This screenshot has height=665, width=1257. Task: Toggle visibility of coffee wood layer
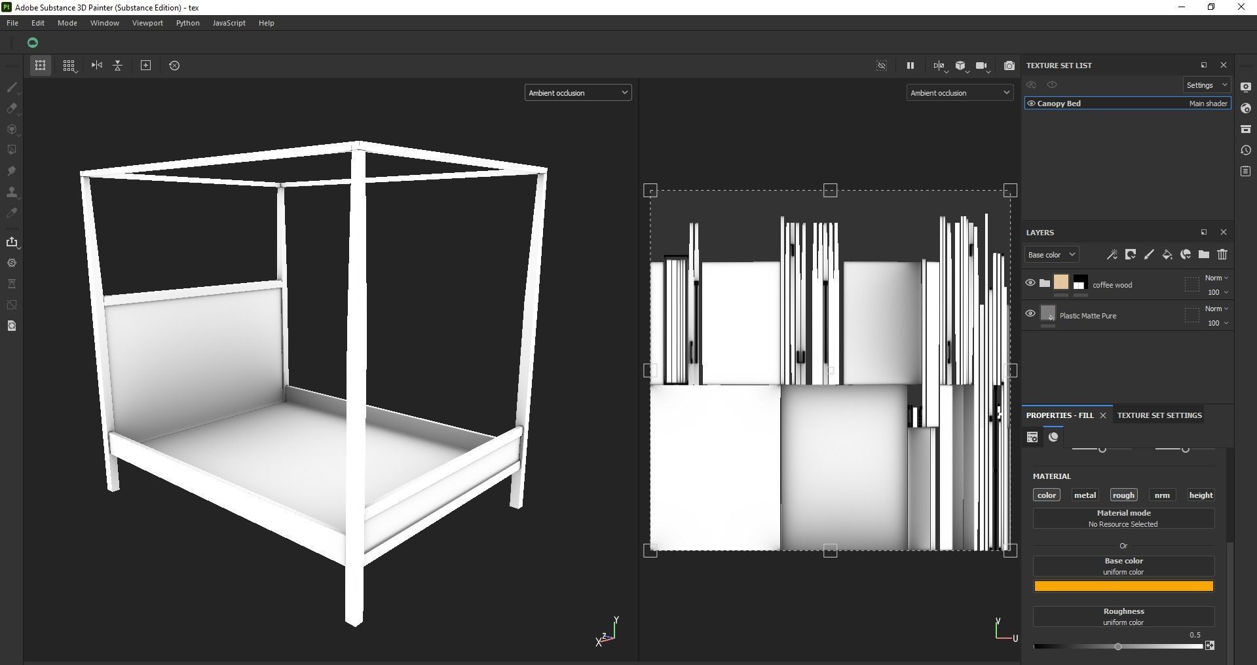tap(1030, 283)
